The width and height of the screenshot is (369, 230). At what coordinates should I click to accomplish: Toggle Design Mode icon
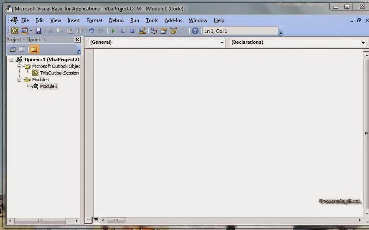tap(142, 31)
